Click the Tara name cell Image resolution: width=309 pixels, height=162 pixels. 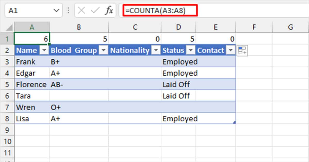[32, 96]
